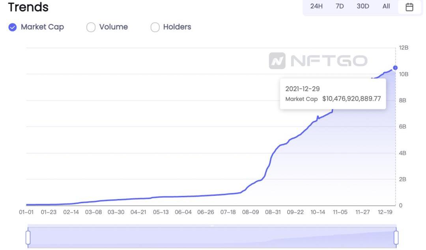
Task: Select the Volume radio option
Action: [x=91, y=27]
